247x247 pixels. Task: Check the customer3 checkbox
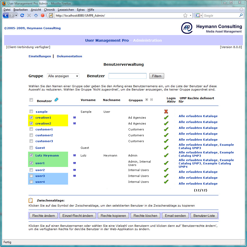click(31, 141)
